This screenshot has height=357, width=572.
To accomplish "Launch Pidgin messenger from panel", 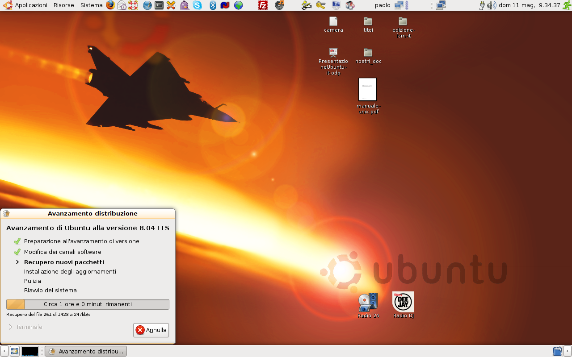I will [185, 5].
